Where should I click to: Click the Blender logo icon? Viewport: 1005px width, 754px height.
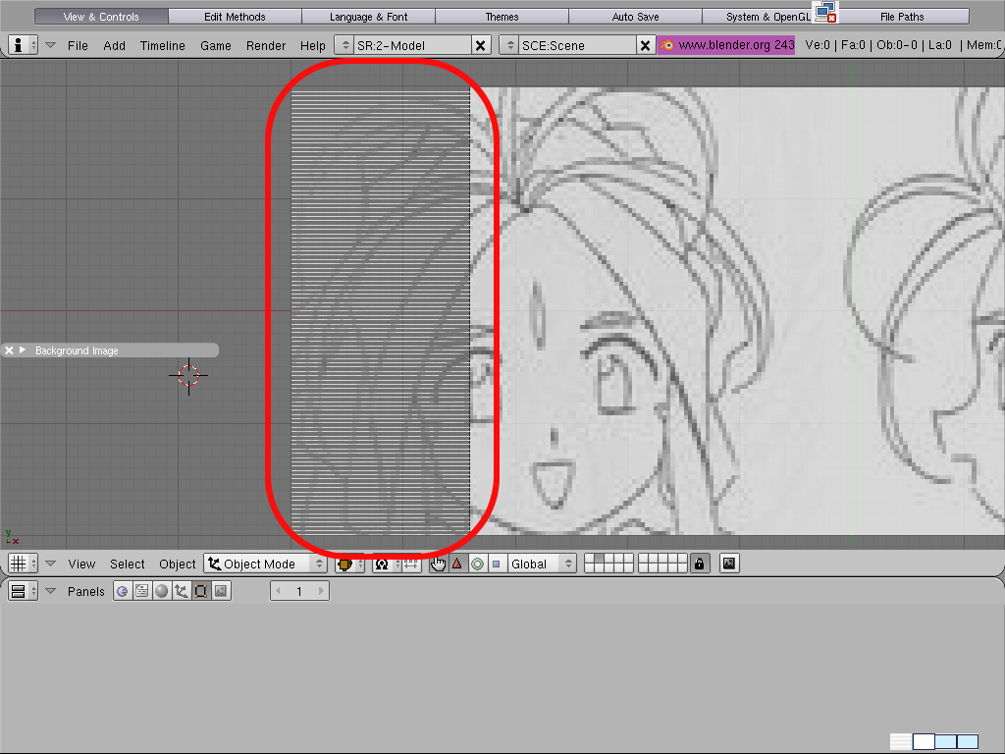click(667, 45)
